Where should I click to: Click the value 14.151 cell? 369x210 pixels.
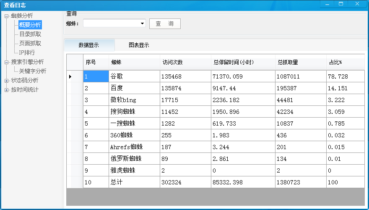tap(346, 88)
